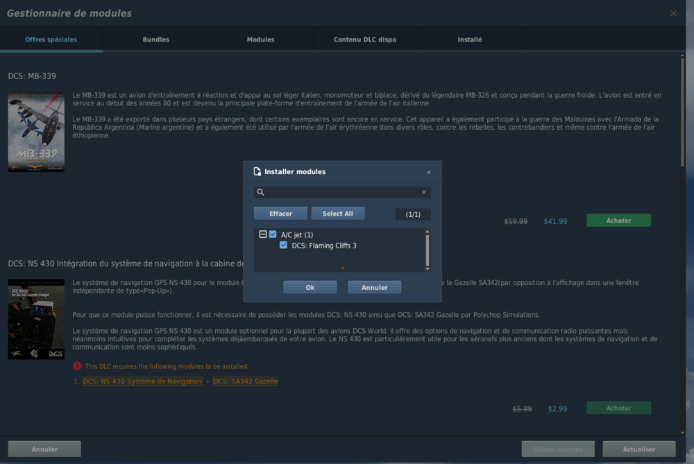Click the Effacer button

280,213
